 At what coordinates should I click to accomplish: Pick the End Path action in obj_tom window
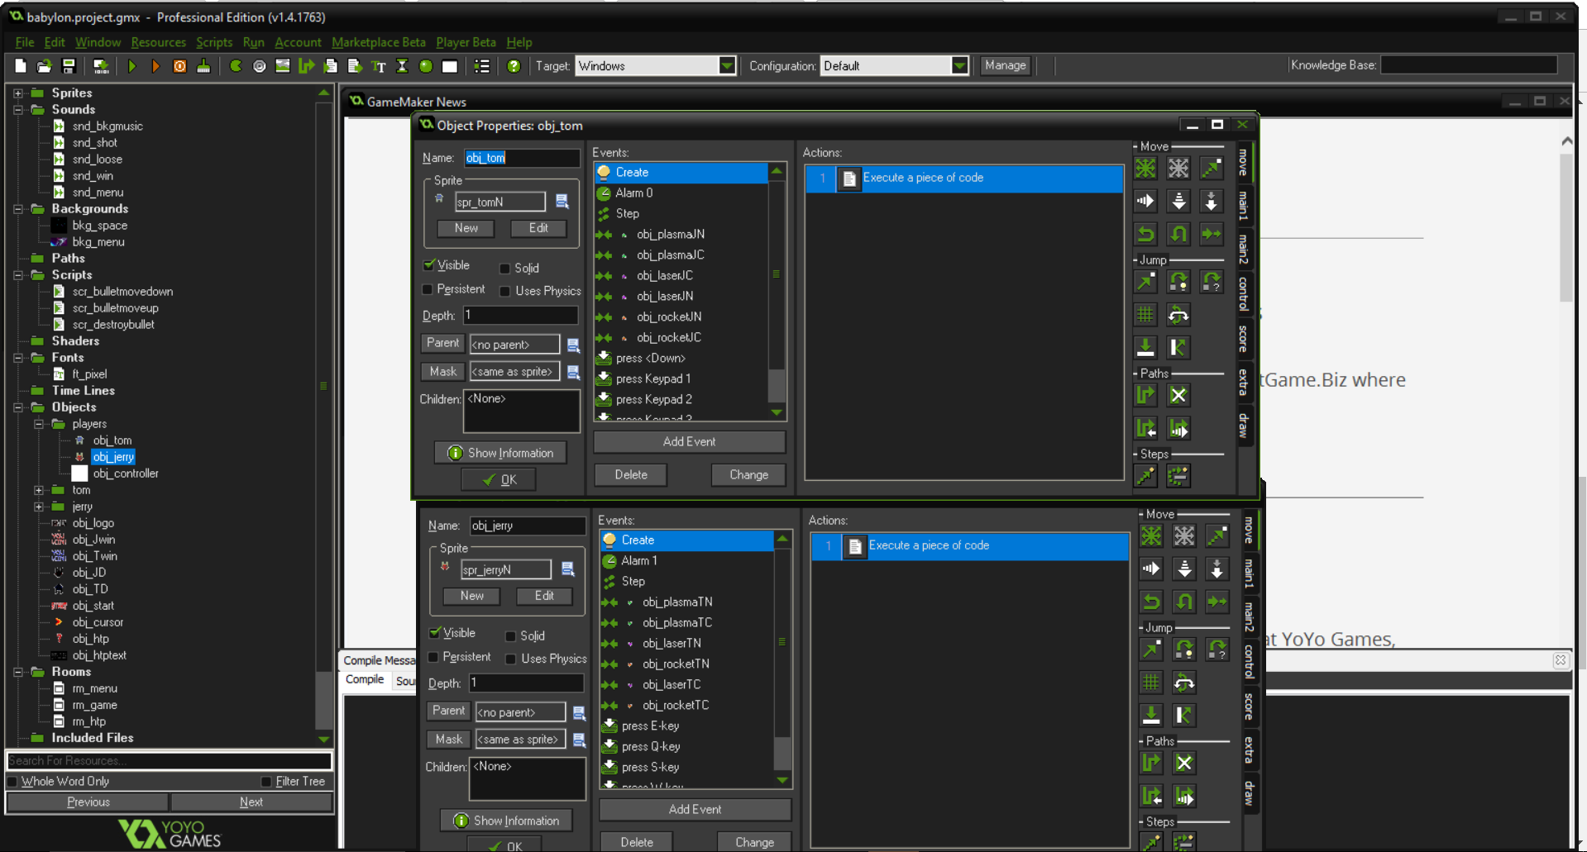click(1178, 395)
